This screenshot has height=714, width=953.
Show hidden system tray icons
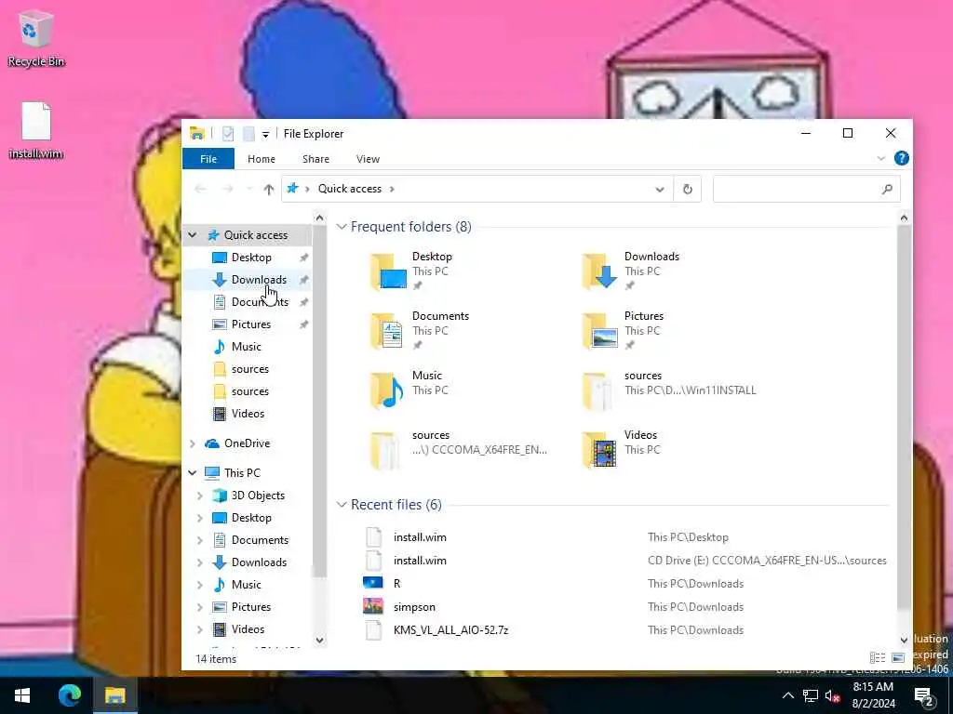tap(787, 695)
